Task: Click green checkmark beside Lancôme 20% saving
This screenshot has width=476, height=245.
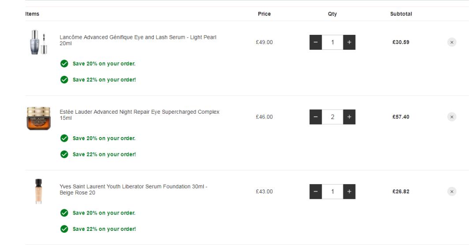Action: (x=64, y=64)
